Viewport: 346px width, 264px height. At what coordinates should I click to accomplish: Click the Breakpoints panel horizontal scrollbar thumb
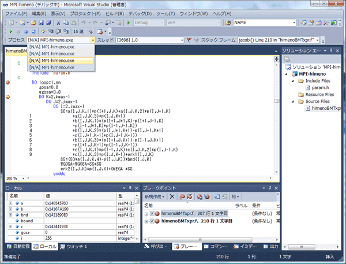[200, 240]
